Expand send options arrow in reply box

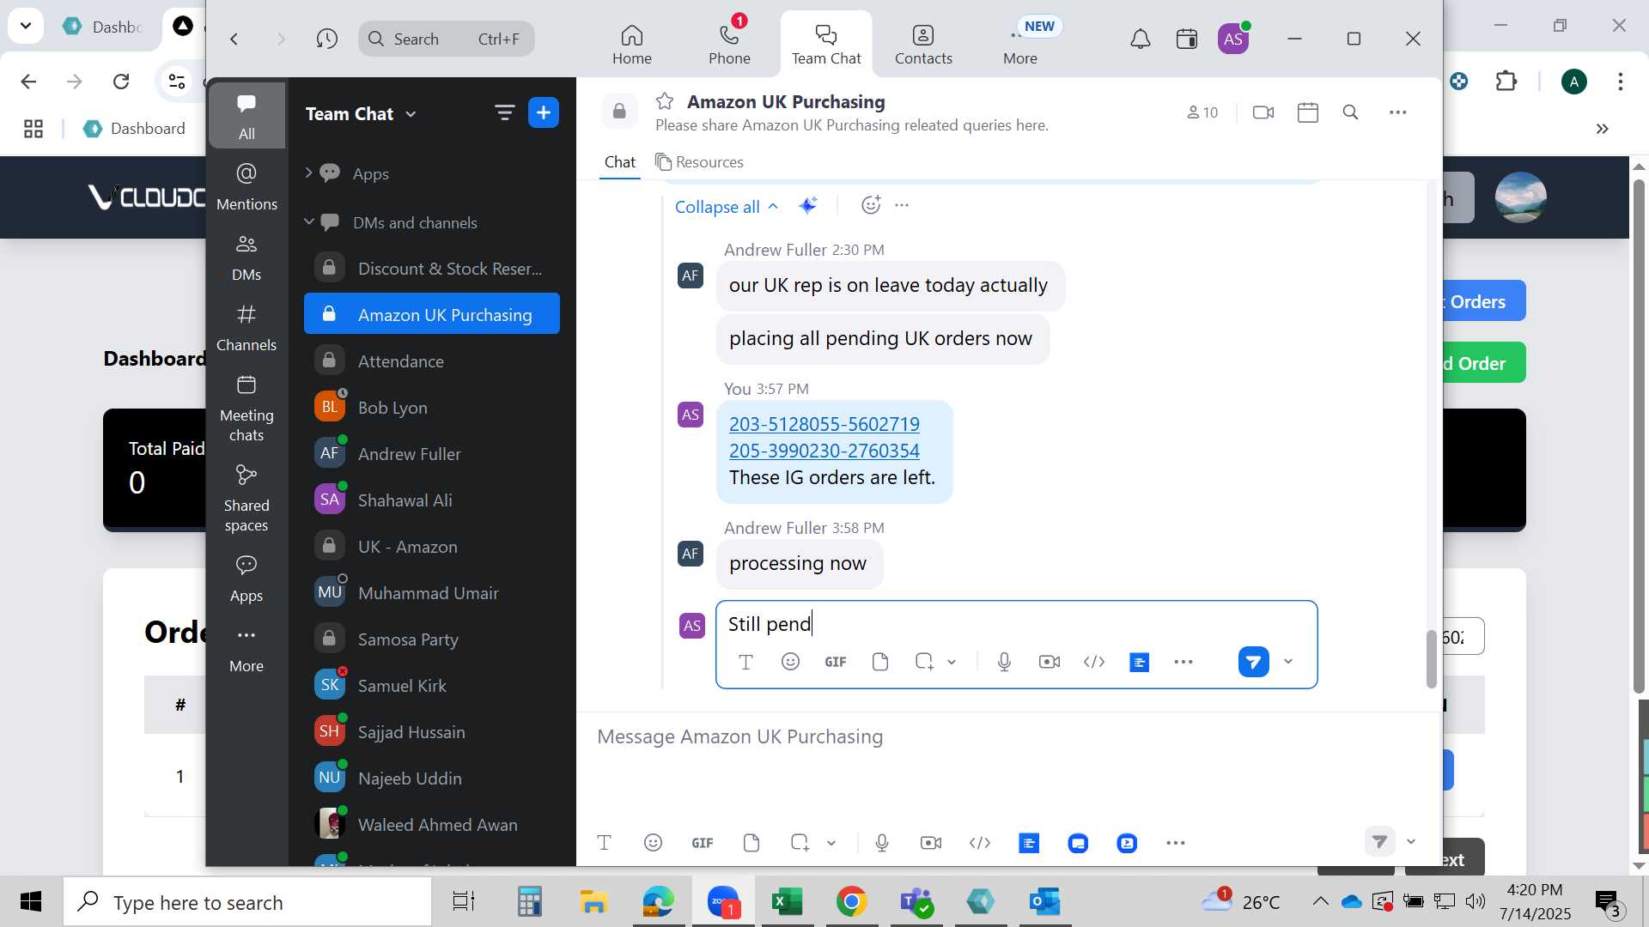click(1288, 662)
